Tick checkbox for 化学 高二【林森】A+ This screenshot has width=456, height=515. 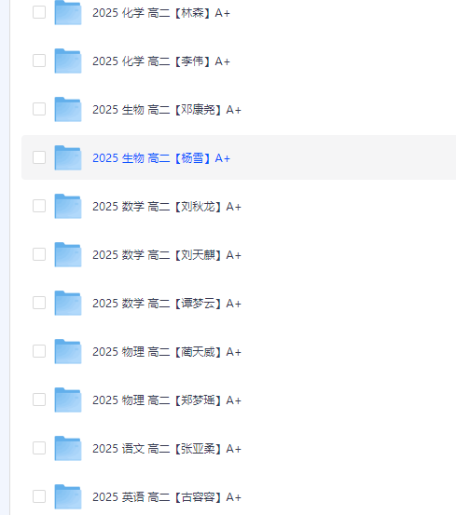click(39, 12)
